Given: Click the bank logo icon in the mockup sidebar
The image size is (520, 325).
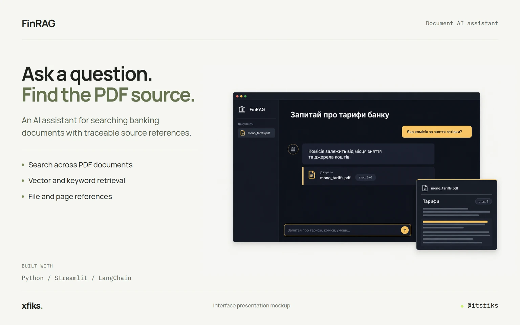Looking at the screenshot, I should pos(242,109).
